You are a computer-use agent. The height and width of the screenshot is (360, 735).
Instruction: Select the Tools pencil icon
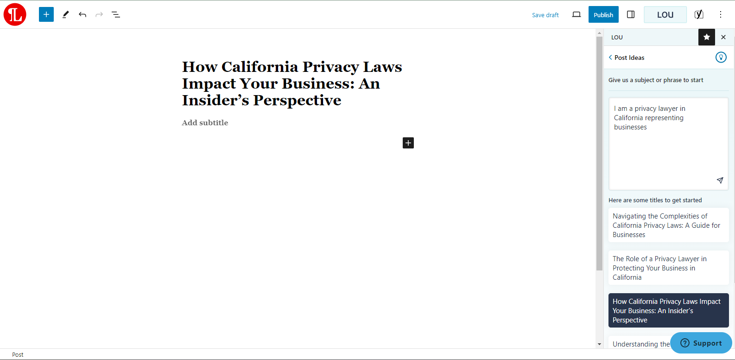[x=66, y=14]
